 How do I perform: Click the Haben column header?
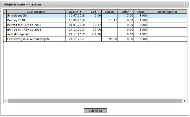(x=109, y=12)
